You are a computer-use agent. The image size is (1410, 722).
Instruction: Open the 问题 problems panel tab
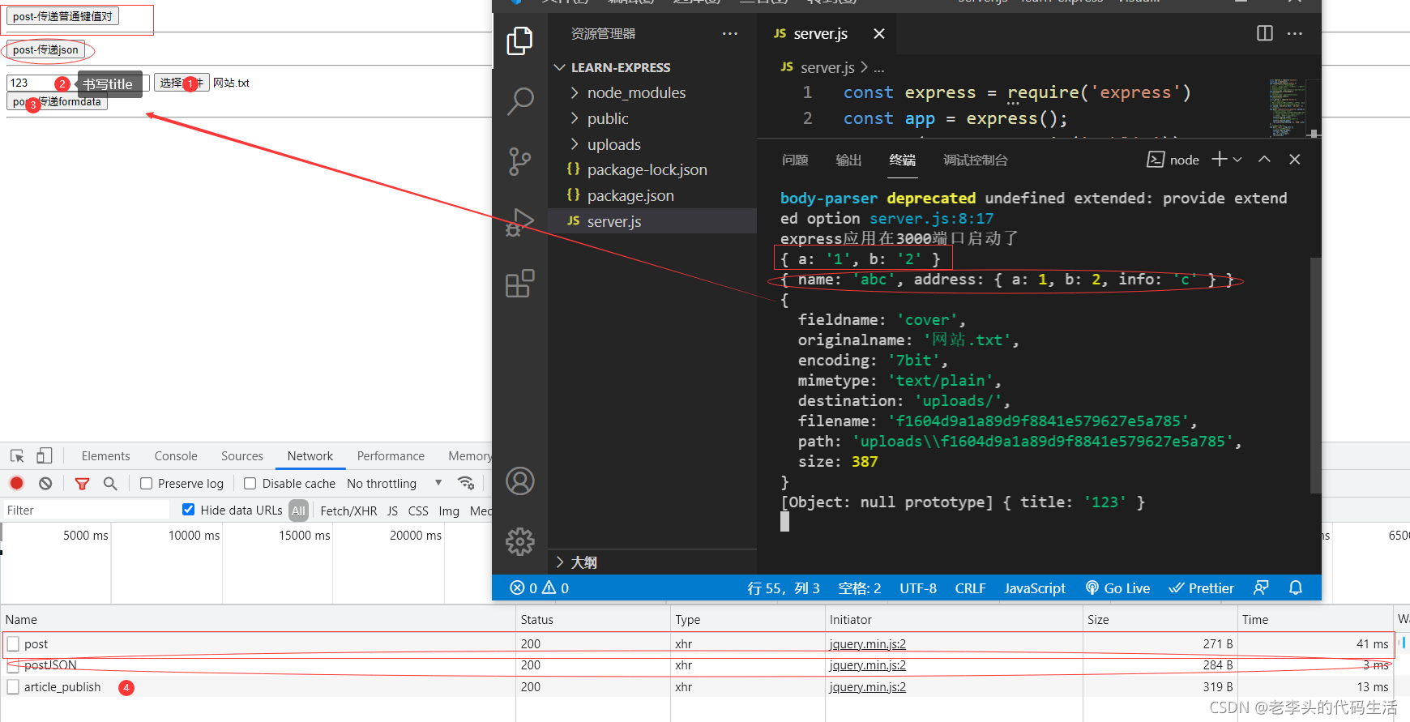[x=795, y=160]
